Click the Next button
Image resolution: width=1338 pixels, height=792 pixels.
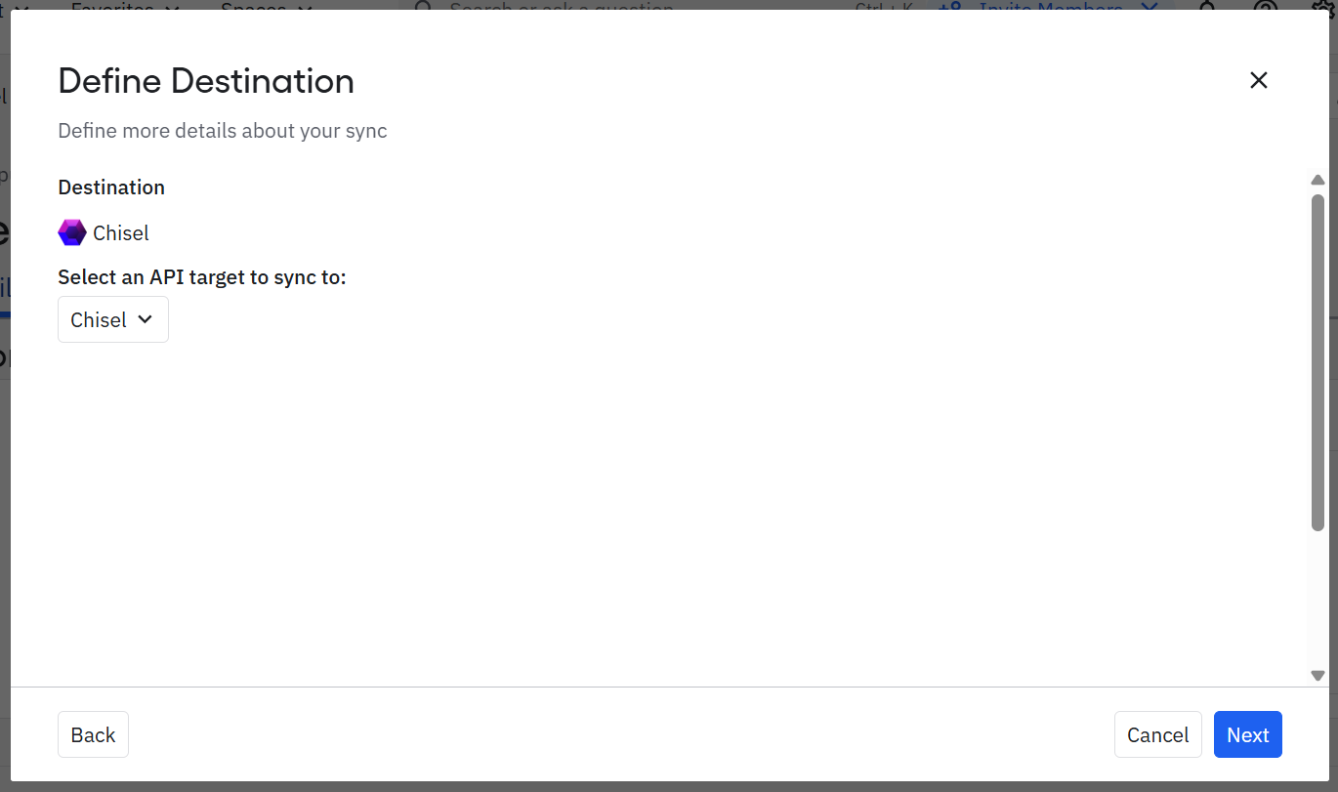(x=1247, y=734)
